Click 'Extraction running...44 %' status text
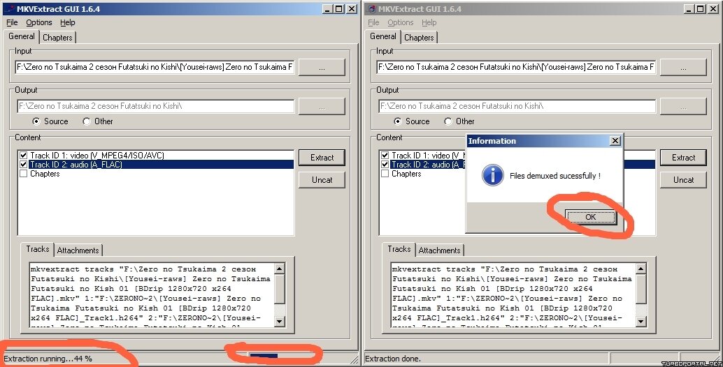The height and width of the screenshot is (367, 723). pyautogui.click(x=48, y=358)
